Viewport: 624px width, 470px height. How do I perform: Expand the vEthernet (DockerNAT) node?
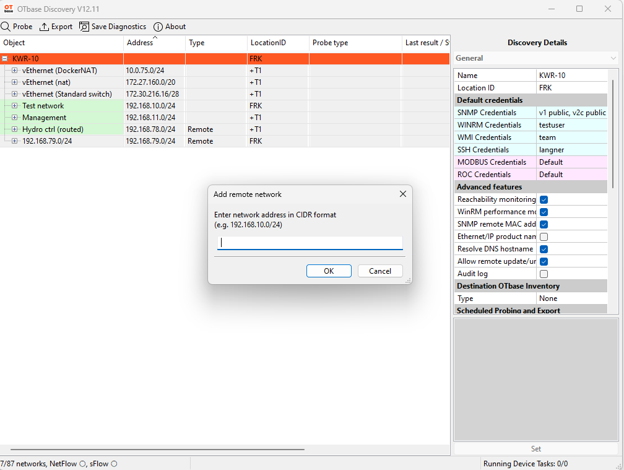(x=15, y=71)
